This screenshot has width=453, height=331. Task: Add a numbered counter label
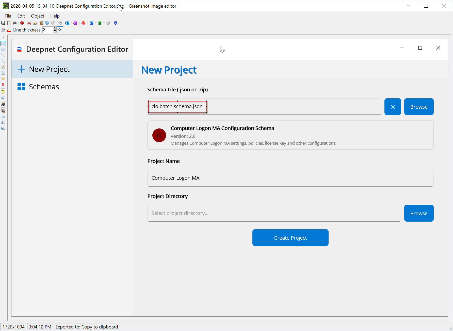point(3,85)
